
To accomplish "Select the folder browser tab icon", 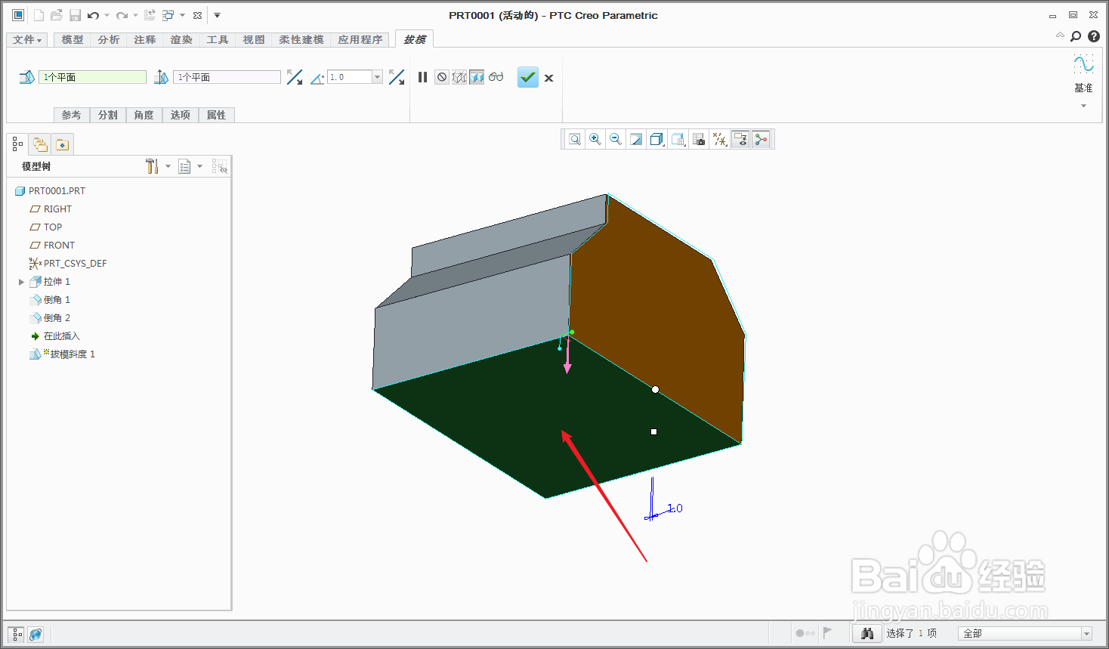I will point(40,144).
